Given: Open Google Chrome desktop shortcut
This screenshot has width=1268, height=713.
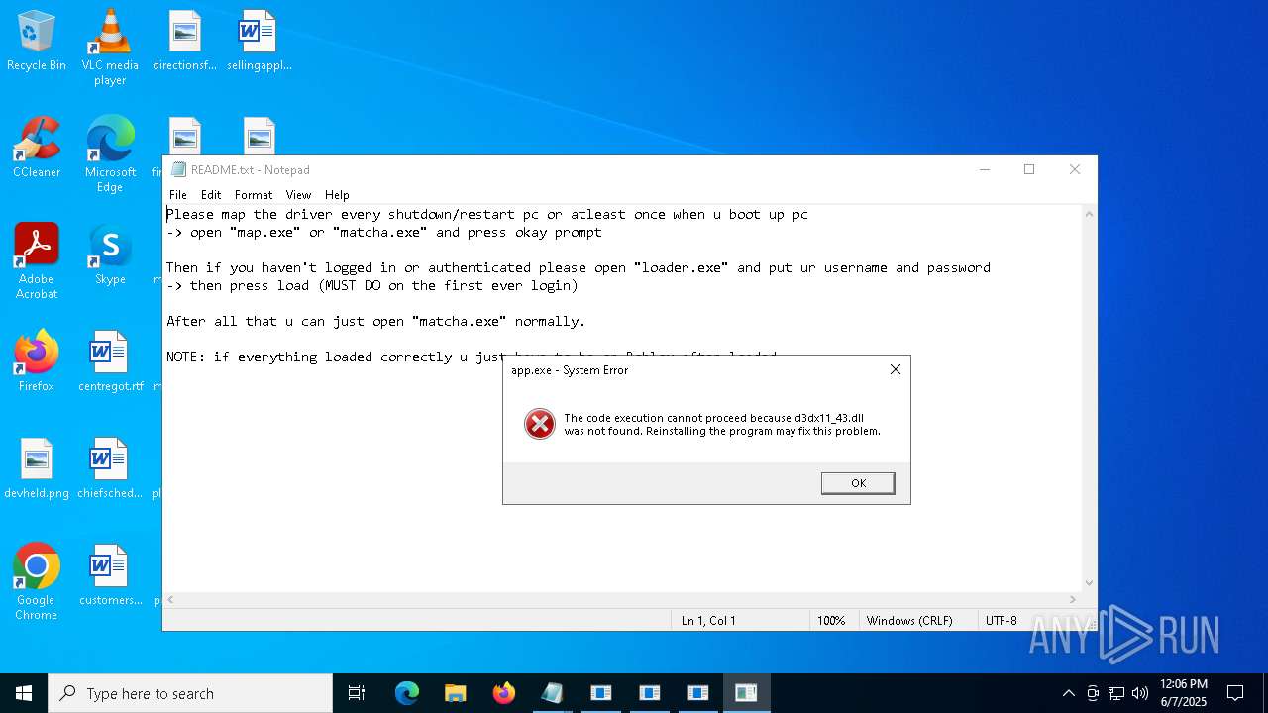Looking at the screenshot, I should 37,581.
